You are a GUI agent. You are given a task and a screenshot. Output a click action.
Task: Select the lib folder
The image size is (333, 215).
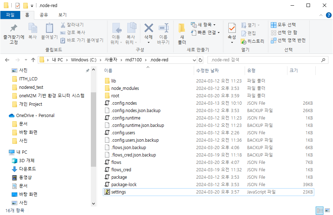(x=113, y=81)
